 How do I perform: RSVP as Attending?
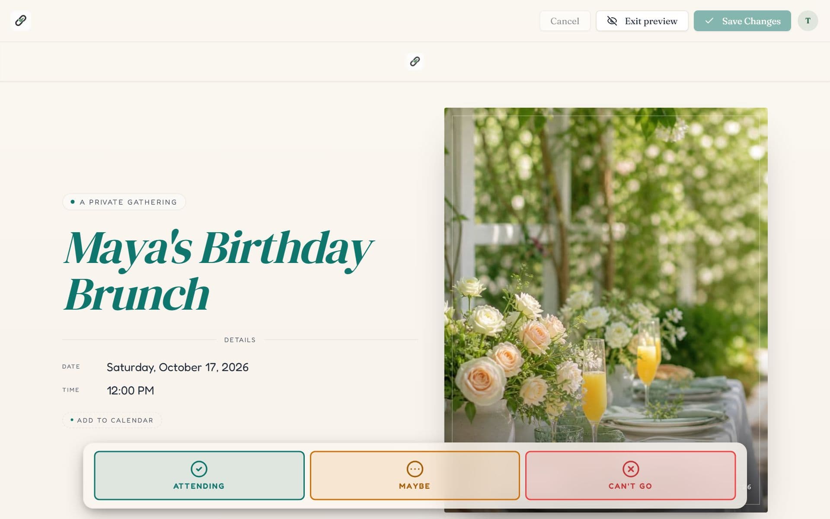click(199, 476)
